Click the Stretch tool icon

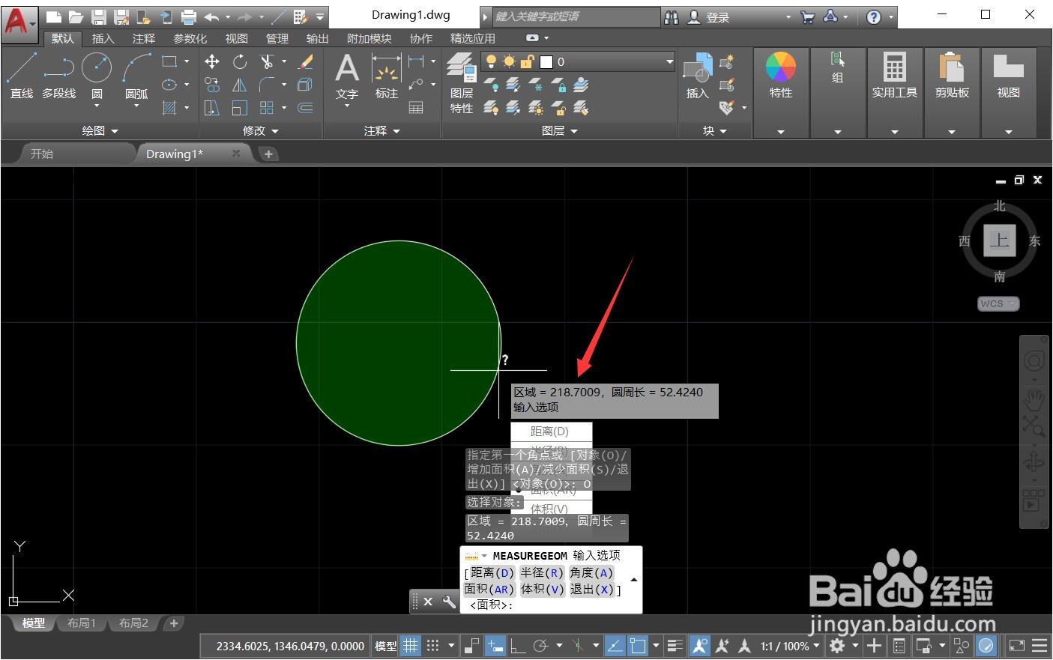coord(212,108)
